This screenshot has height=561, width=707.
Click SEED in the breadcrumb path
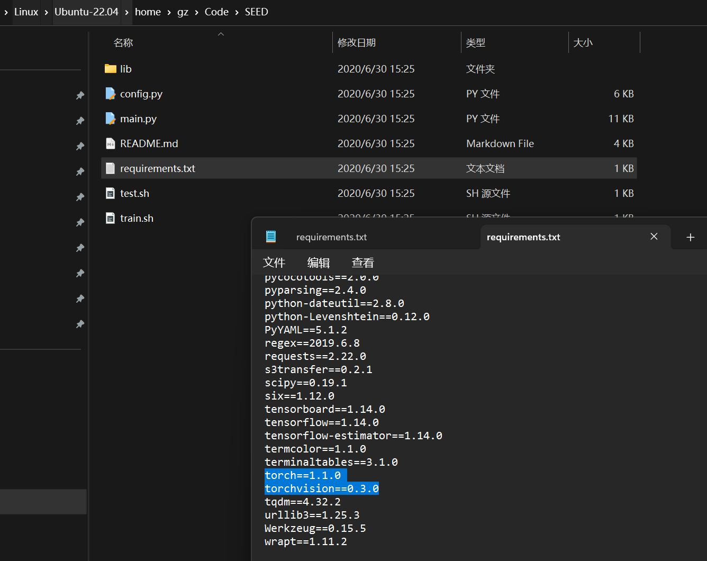pyautogui.click(x=256, y=12)
